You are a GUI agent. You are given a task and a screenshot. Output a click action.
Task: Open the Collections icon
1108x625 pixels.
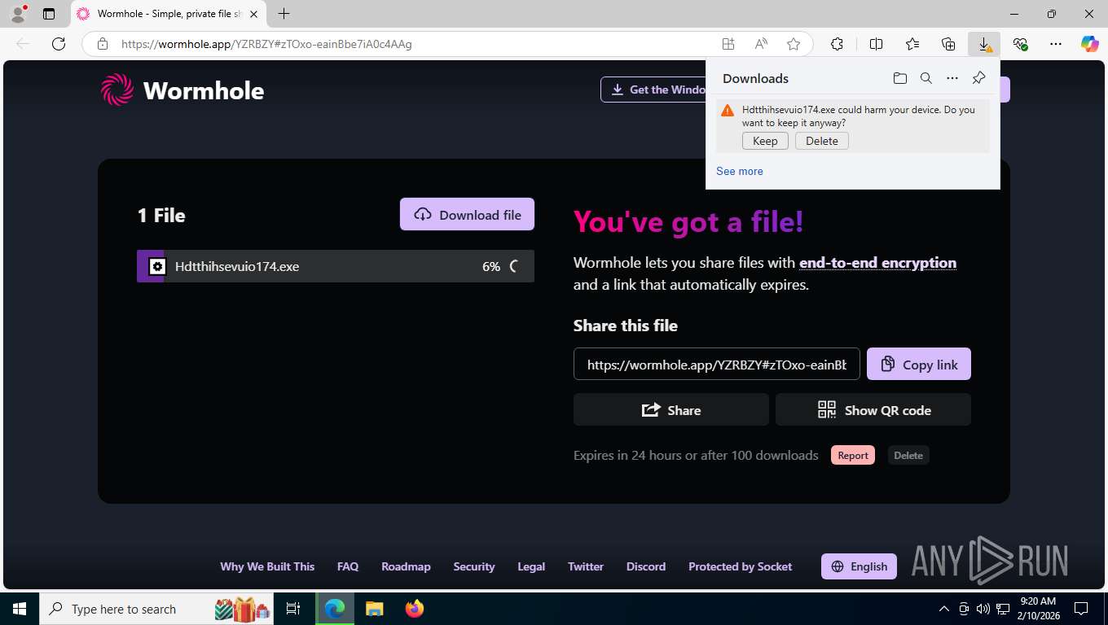[948, 44]
